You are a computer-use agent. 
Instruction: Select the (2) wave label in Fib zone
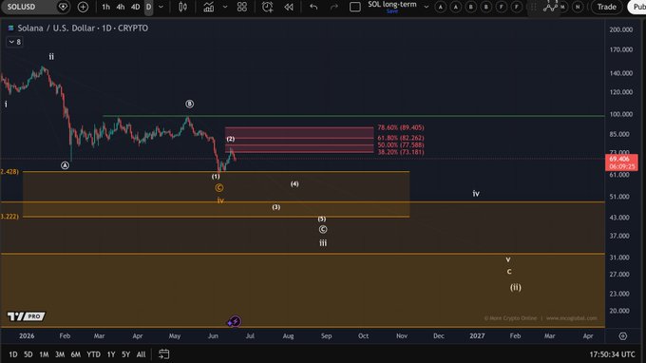click(231, 139)
